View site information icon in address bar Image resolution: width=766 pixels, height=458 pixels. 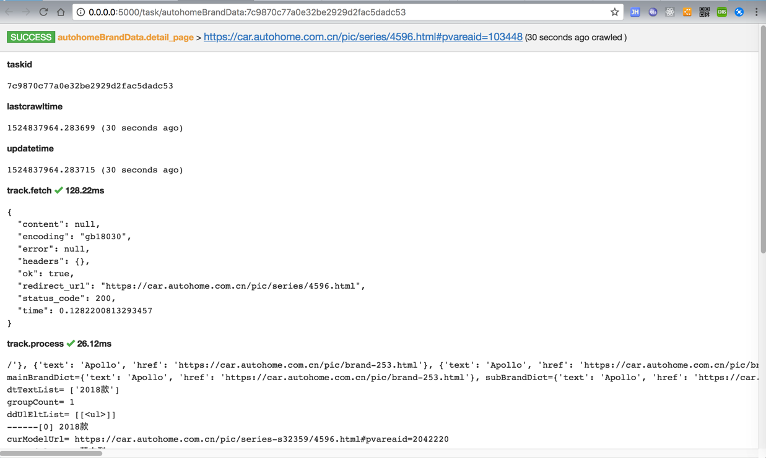[x=81, y=12]
